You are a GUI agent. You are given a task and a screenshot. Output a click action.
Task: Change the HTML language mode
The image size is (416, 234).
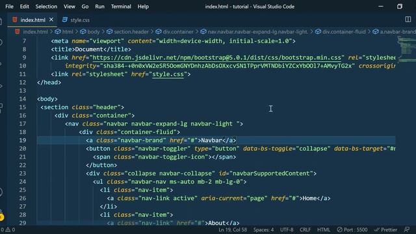[x=324, y=229]
